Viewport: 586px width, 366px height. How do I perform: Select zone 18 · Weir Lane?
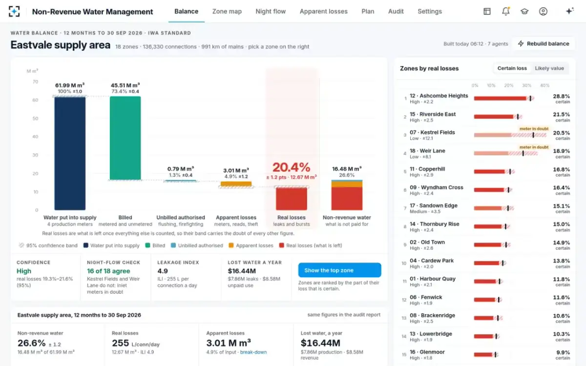click(x=485, y=154)
